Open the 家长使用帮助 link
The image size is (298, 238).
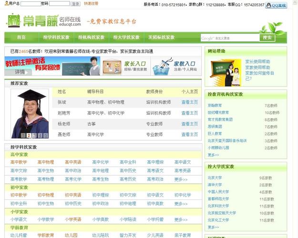(x=257, y=61)
